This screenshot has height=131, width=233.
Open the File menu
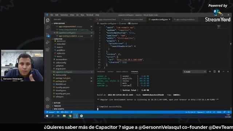52,15
